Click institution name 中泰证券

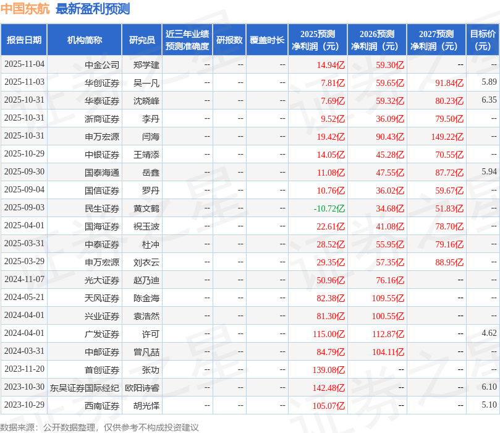point(102,244)
